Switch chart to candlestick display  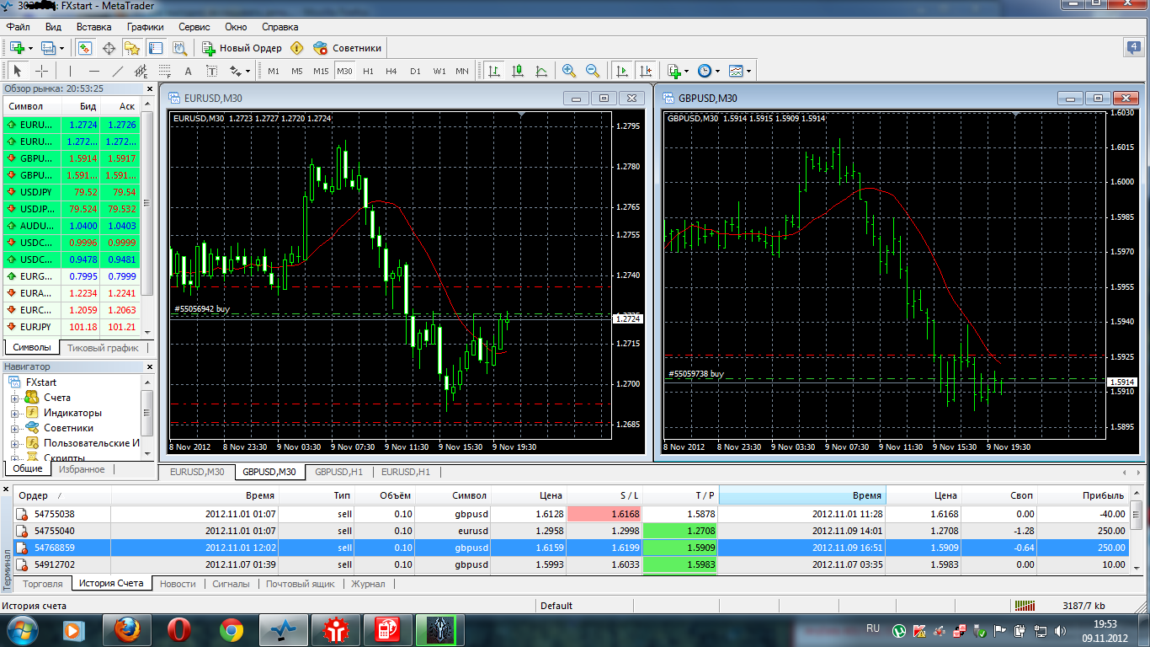518,71
